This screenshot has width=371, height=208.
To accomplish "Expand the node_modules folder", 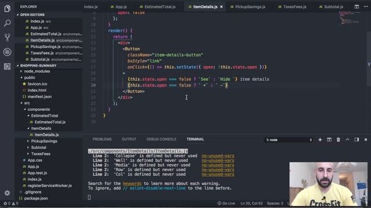I will click(37, 71).
